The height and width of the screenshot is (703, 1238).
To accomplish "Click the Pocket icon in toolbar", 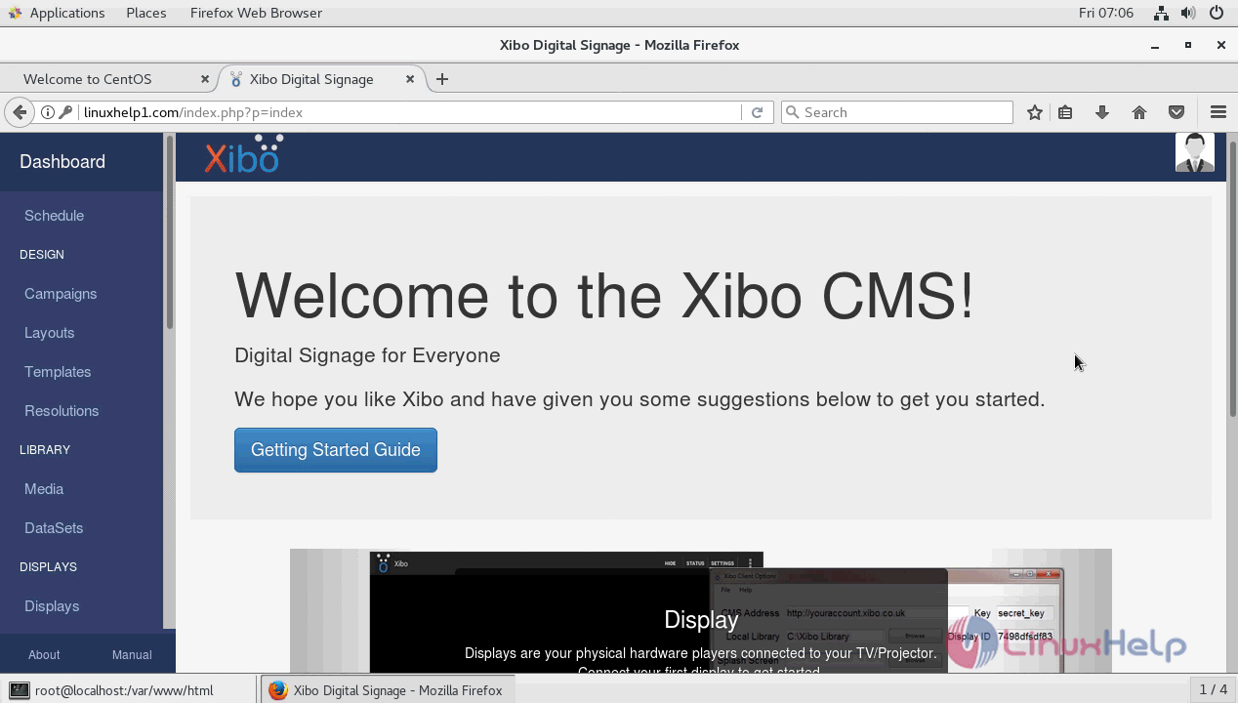I will click(x=1176, y=112).
